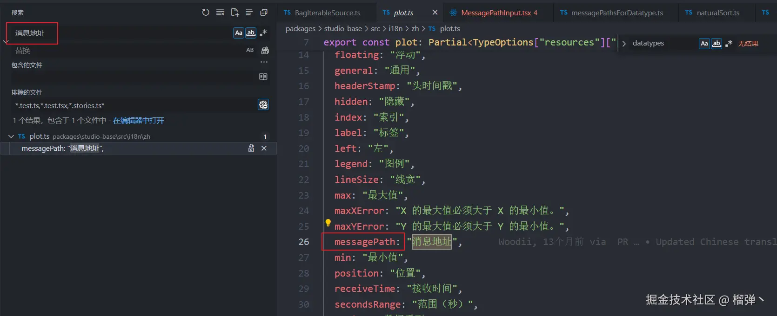Click the maxXError key on line 24
The width and height of the screenshot is (777, 316).
pyautogui.click(x=359, y=211)
